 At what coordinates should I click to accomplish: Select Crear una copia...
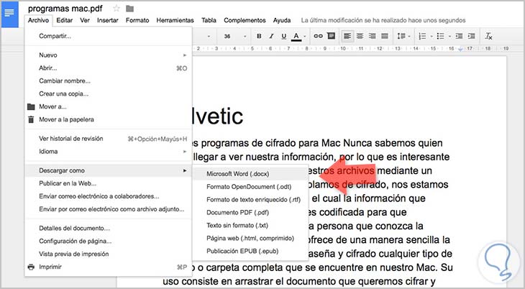coord(108,93)
